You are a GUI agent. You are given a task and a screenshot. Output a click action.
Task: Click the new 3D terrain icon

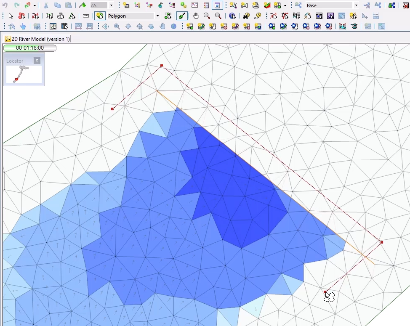tap(267, 5)
